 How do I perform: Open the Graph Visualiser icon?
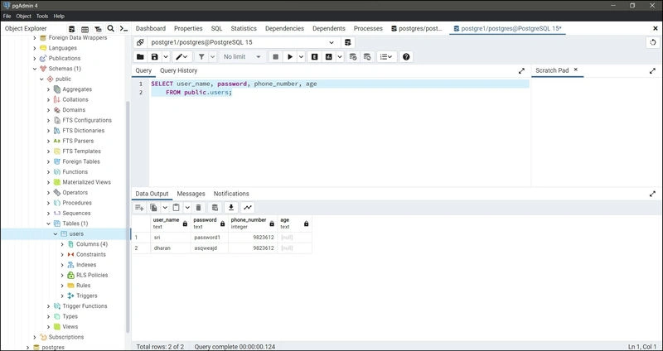pos(247,208)
